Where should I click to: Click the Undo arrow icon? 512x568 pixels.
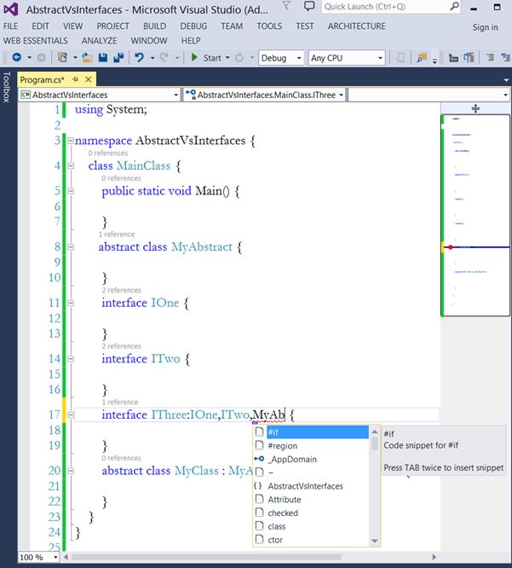[x=139, y=58]
